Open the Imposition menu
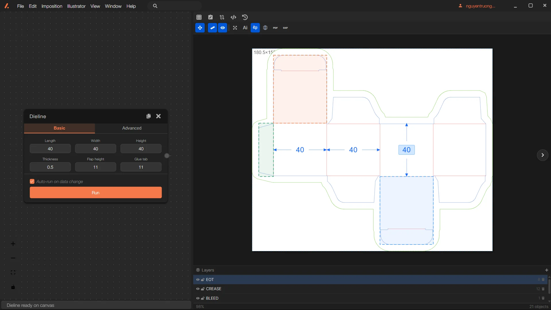The height and width of the screenshot is (310, 551). point(52,6)
